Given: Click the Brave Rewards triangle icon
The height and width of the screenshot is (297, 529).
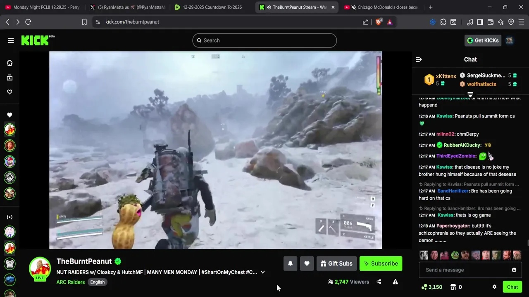Looking at the screenshot, I should (x=390, y=22).
